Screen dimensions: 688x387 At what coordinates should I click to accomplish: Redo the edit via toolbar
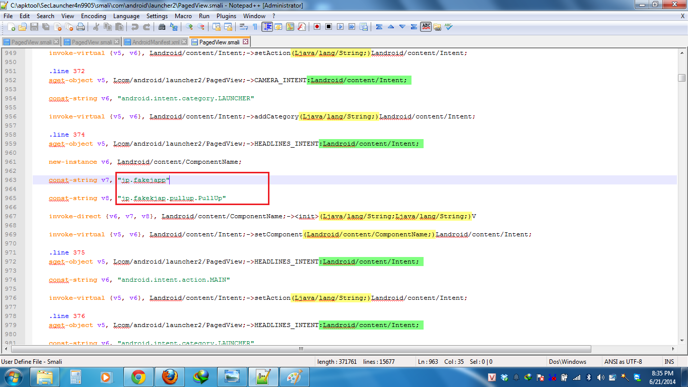147,27
